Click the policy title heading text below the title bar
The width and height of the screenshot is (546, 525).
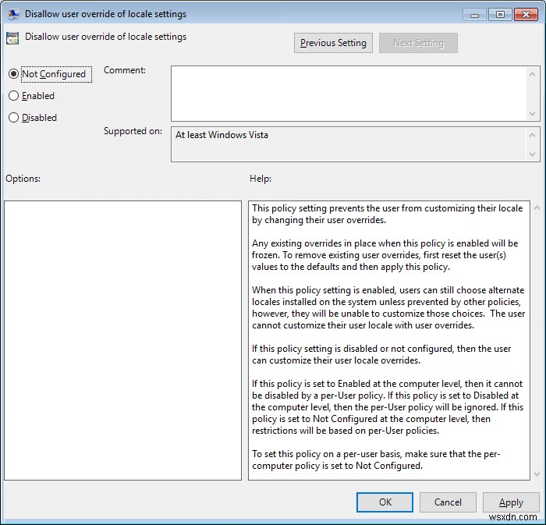pyautogui.click(x=106, y=37)
